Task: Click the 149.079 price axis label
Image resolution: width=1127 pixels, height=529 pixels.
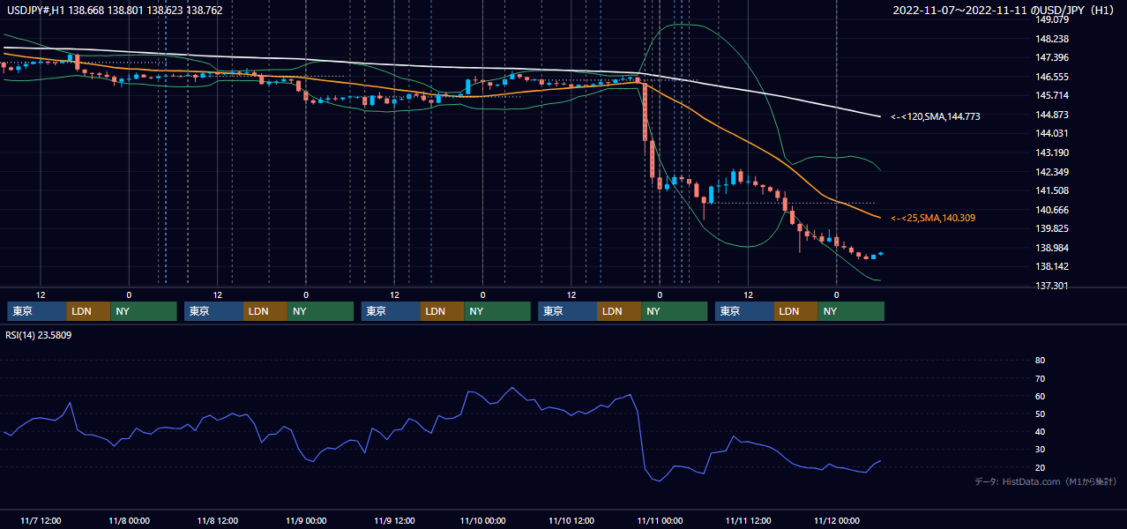Action: [x=1052, y=20]
